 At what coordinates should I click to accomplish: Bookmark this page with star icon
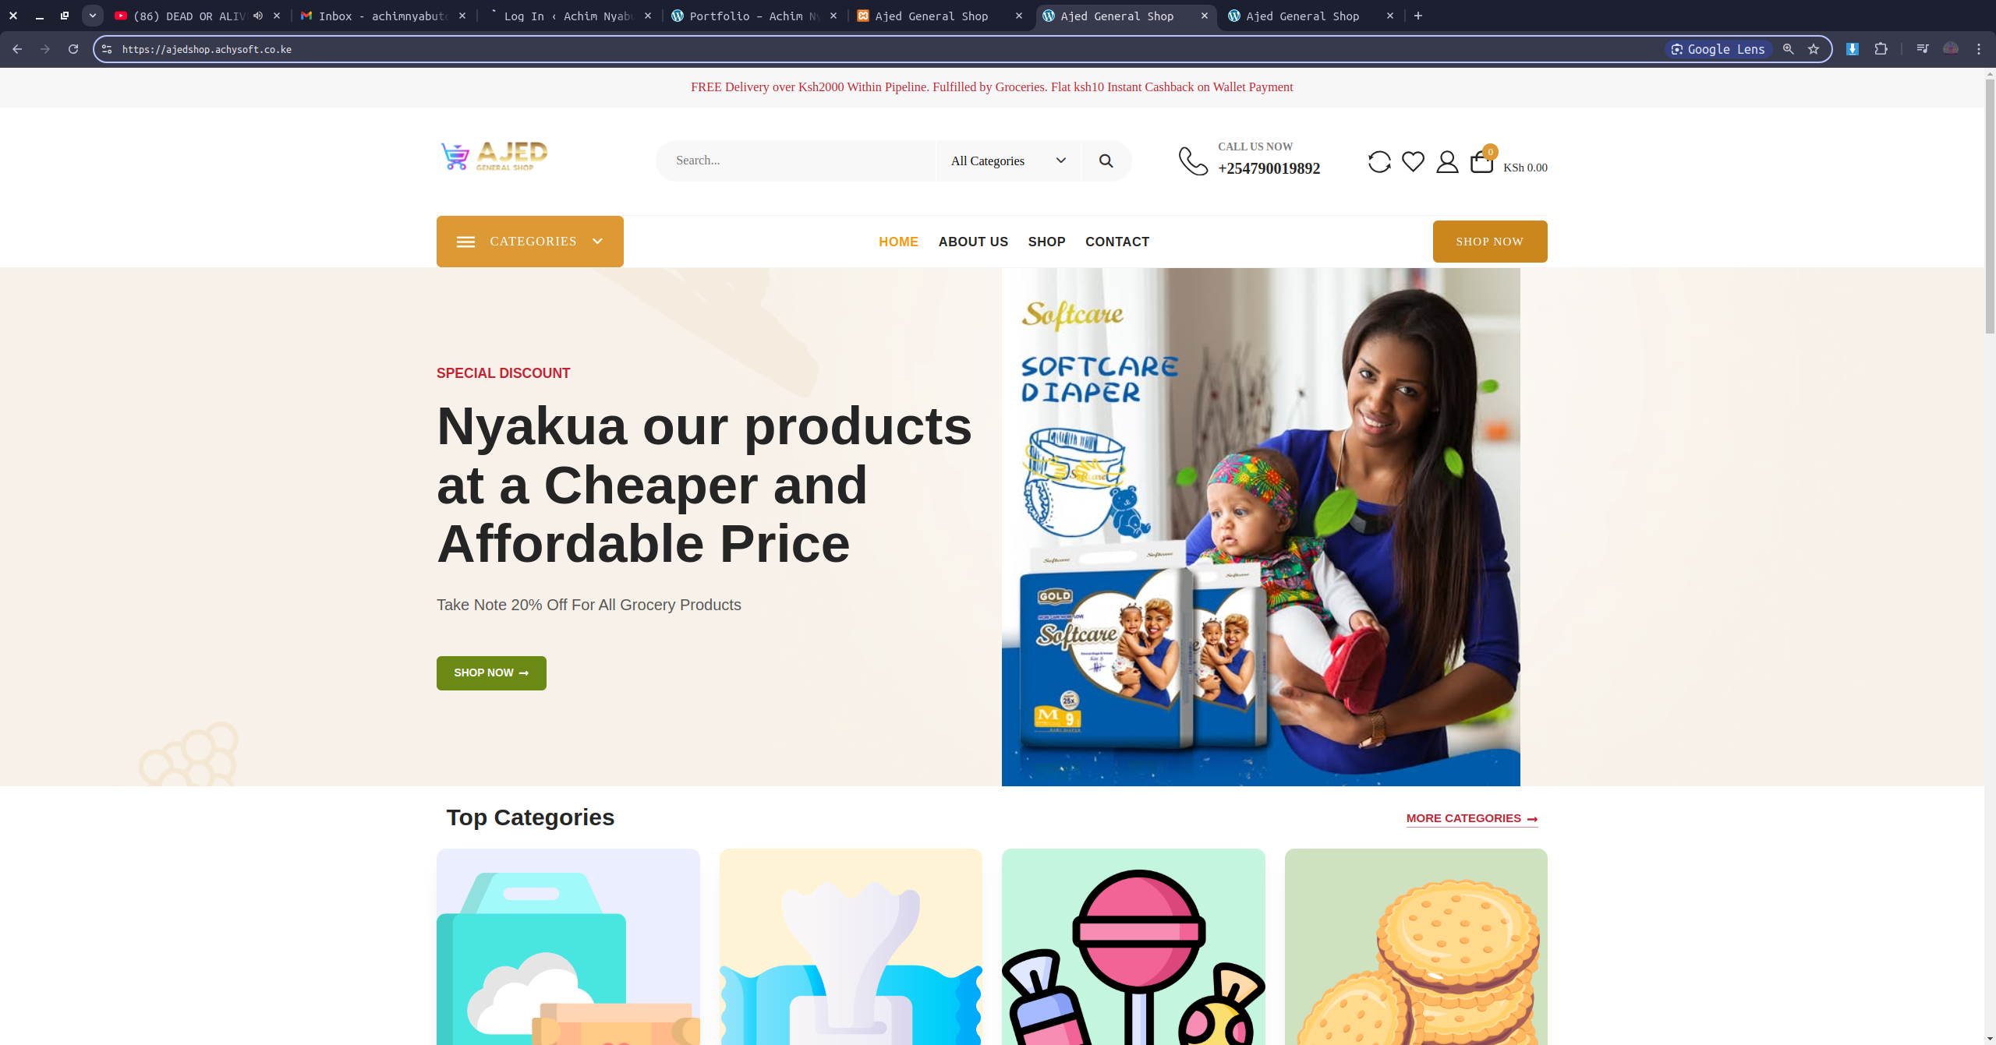click(1814, 49)
